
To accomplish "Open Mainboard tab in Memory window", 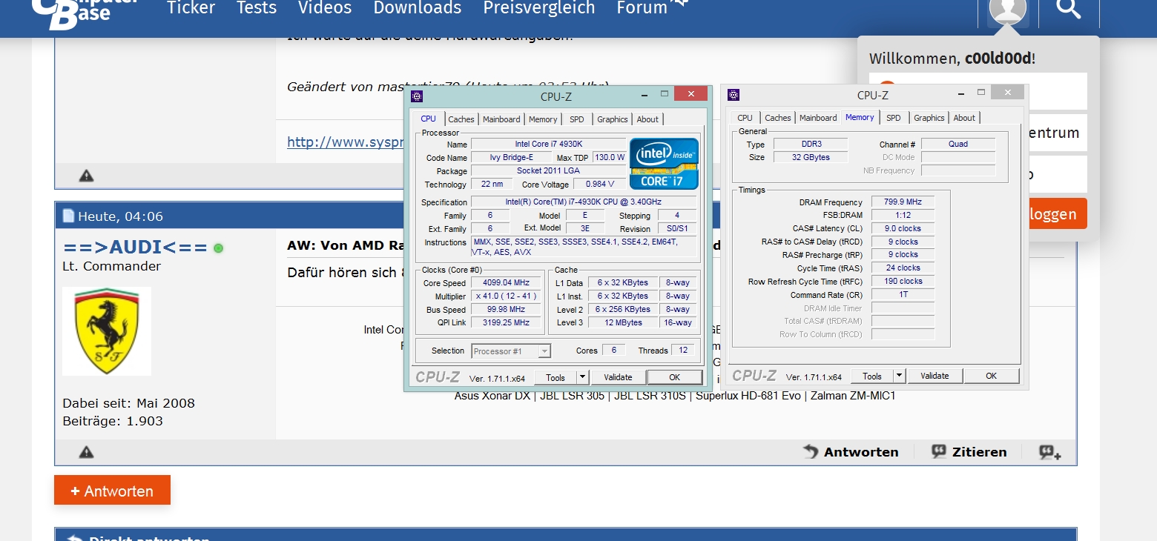I will [x=818, y=118].
